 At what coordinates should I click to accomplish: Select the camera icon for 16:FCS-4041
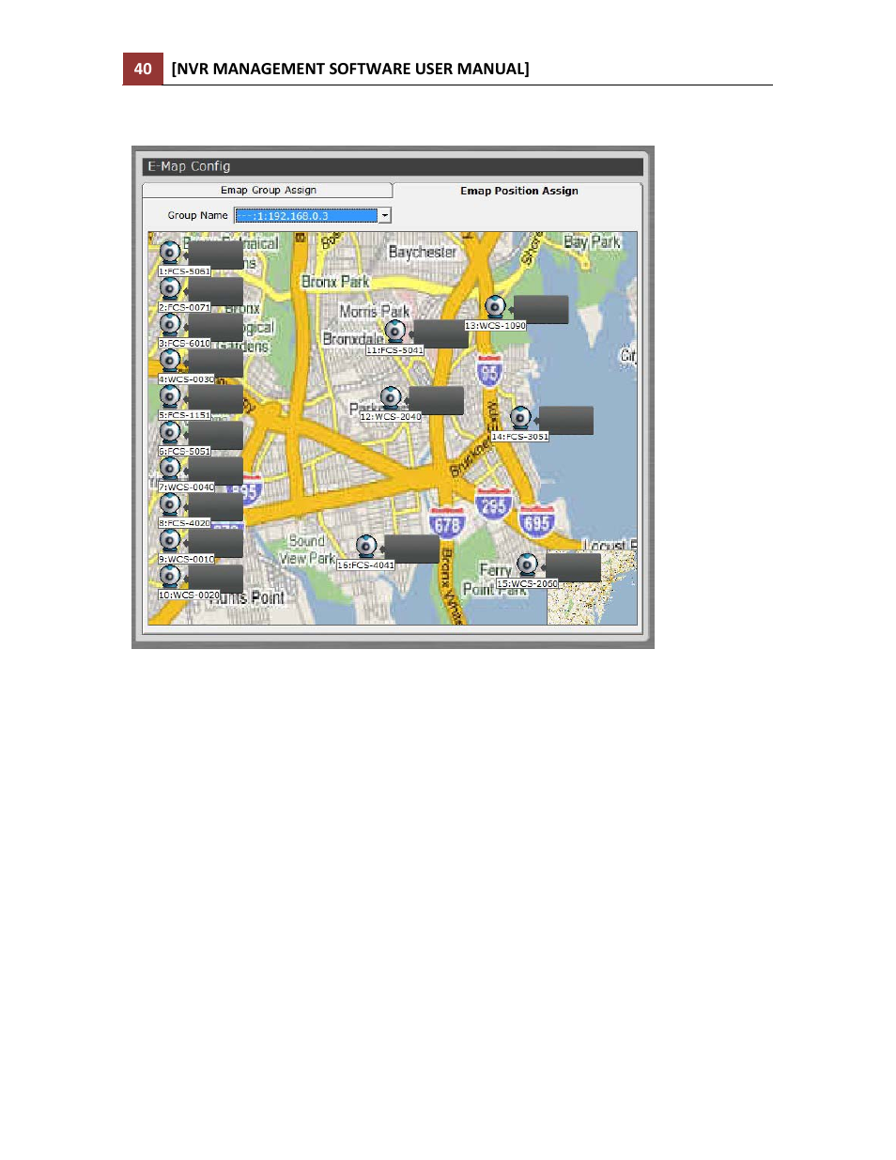(367, 547)
